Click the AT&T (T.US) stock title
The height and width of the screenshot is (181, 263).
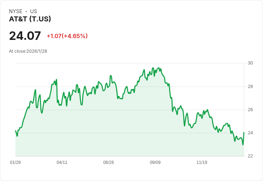point(30,19)
